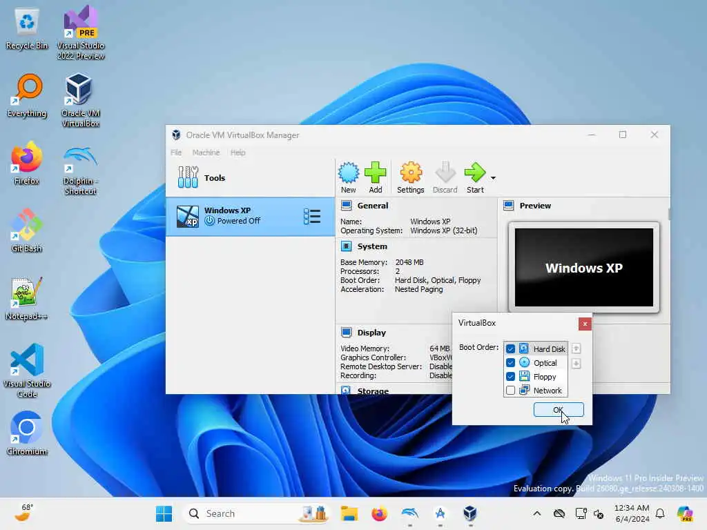Open the Git Bash desktop shortcut
Viewport: 707px width, 530px height.
(27, 231)
